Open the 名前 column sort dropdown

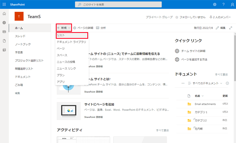click(199, 96)
